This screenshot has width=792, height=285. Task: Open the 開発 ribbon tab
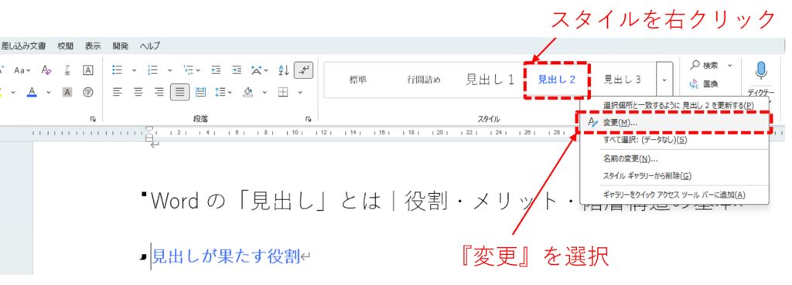120,46
